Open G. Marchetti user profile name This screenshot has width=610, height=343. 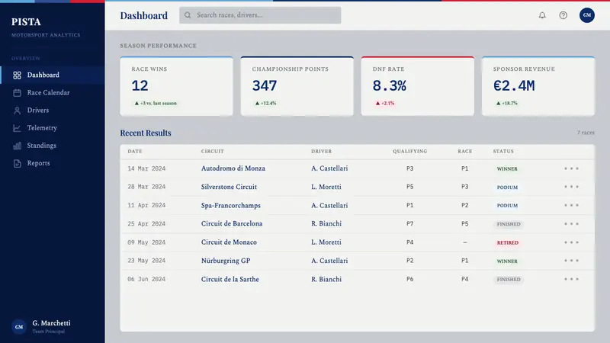(x=51, y=323)
